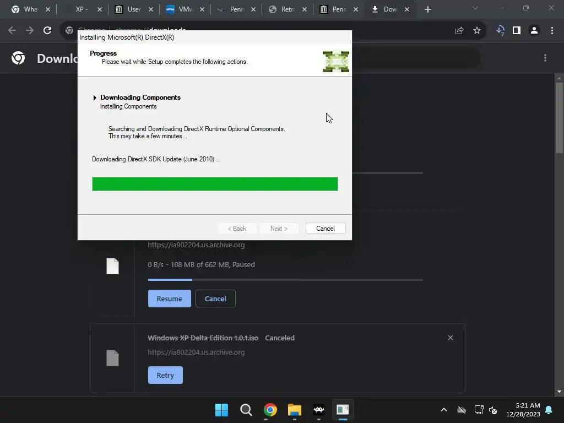Click the DirectX setup taskbar icon
The width and height of the screenshot is (564, 423).
[343, 410]
